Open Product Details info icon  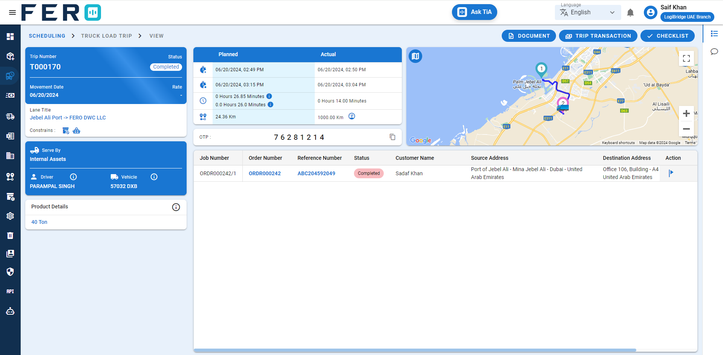point(176,207)
